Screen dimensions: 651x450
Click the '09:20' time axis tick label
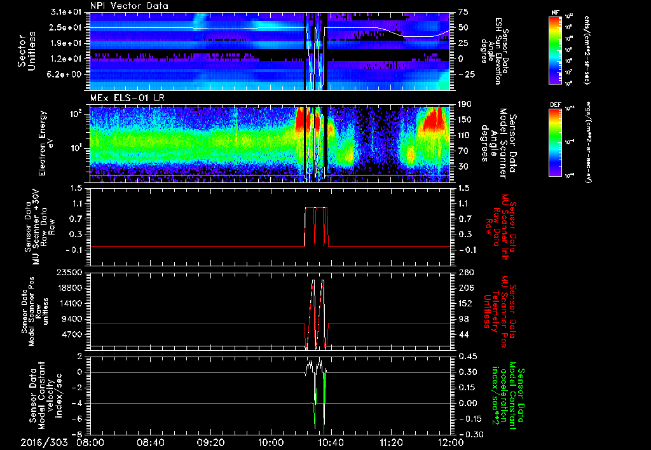click(210, 442)
